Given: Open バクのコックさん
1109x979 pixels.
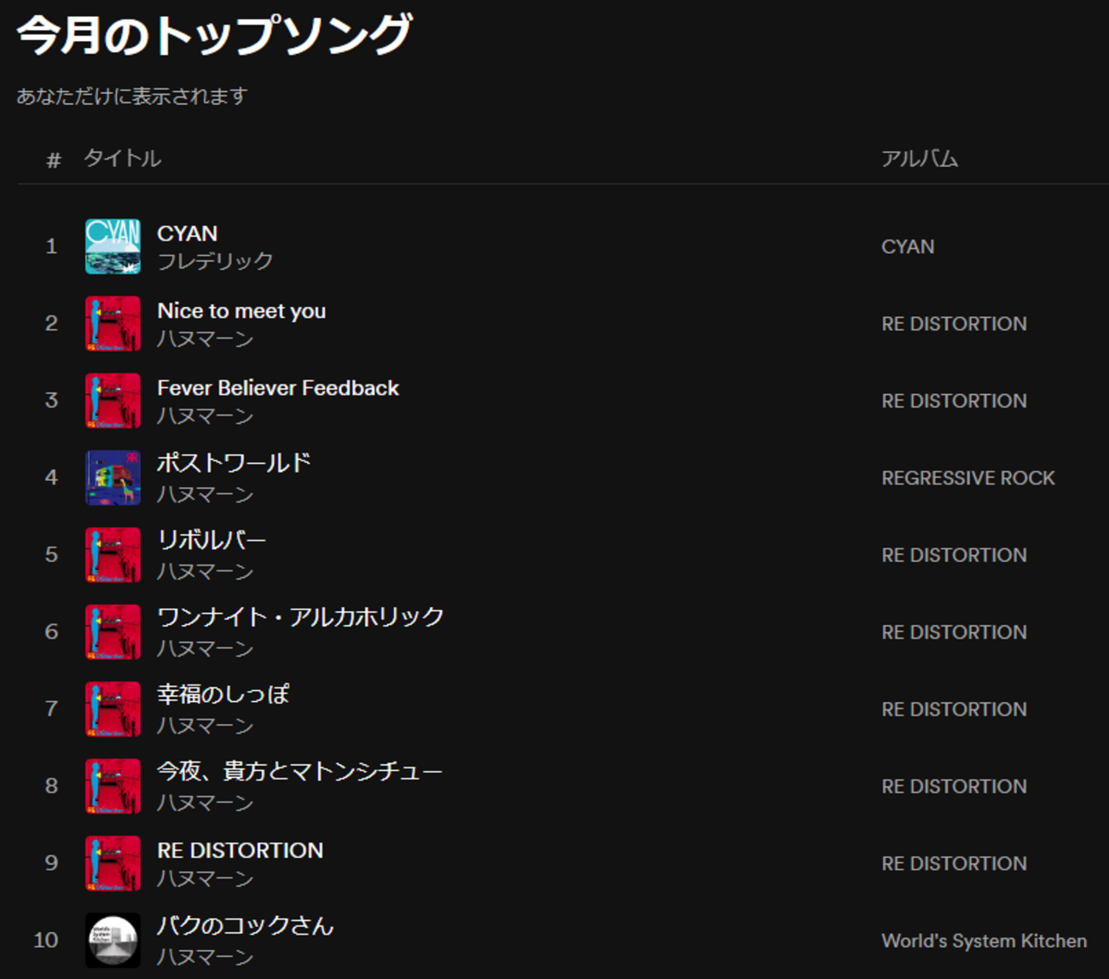Looking at the screenshot, I should pyautogui.click(x=245, y=926).
